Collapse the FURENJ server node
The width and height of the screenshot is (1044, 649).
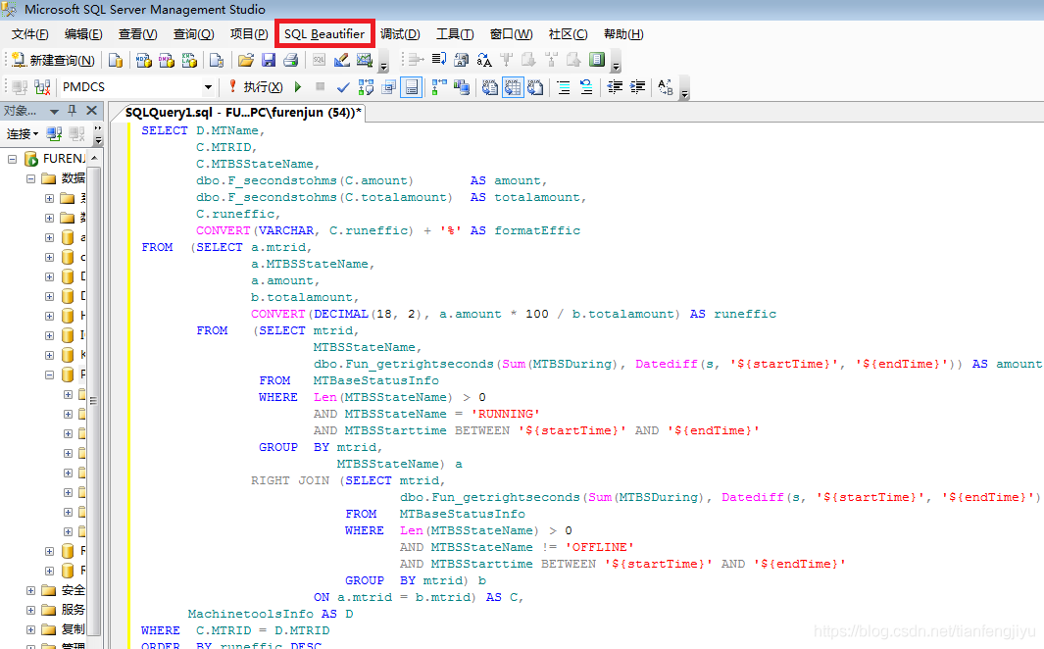pos(12,159)
